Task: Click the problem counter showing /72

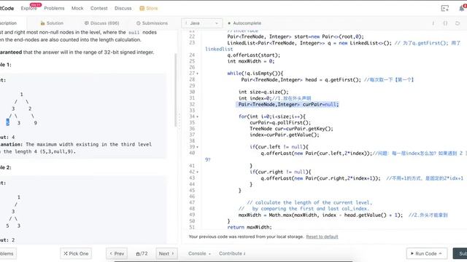Action: pos(142,254)
